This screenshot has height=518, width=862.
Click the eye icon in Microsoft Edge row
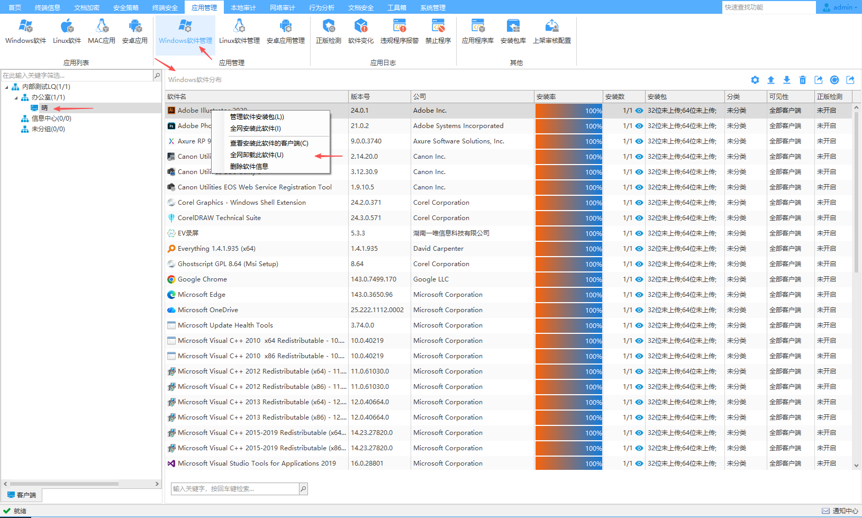coord(639,295)
